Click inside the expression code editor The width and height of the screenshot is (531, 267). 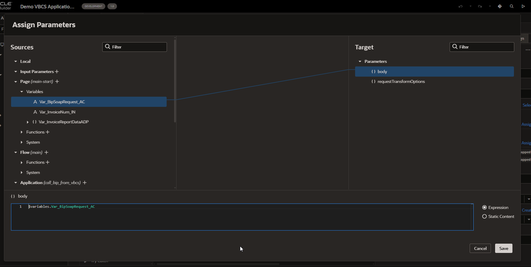point(242,217)
